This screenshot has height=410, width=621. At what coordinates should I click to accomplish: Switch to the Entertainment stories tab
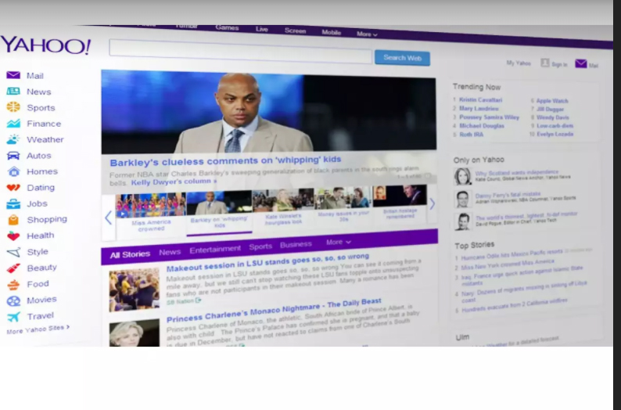point(215,249)
